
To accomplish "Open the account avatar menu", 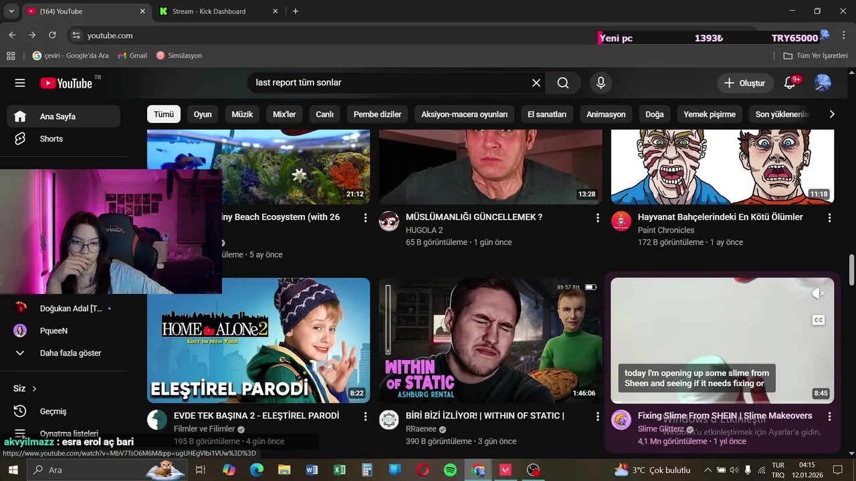I will click(823, 83).
